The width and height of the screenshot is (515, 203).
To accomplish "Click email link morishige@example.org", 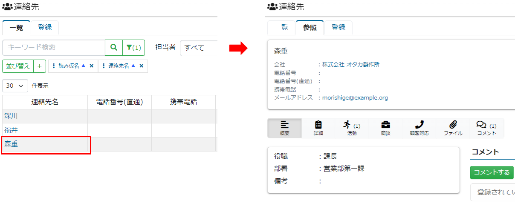I will click(x=355, y=98).
